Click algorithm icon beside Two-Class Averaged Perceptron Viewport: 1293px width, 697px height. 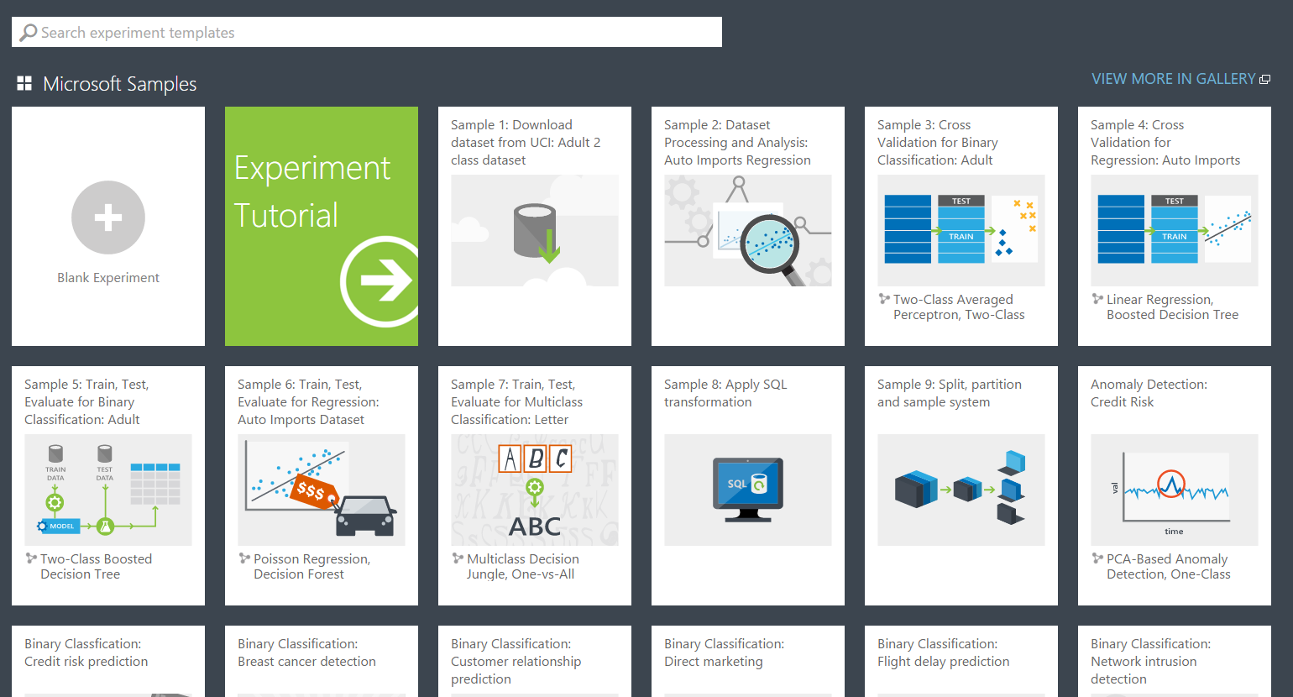884,299
